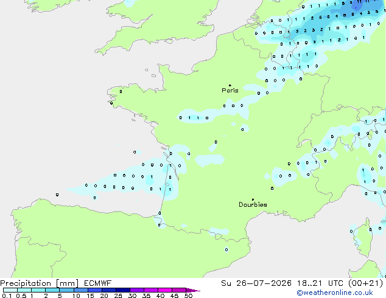This screenshot has width=386, height=298.
Task: Click the '(00+21)' forecast offset text
Action: [366, 283]
